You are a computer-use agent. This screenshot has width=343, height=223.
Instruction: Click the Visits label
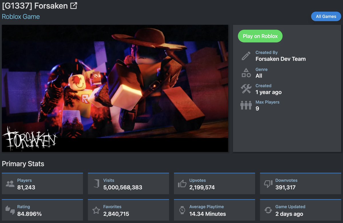tap(109, 180)
